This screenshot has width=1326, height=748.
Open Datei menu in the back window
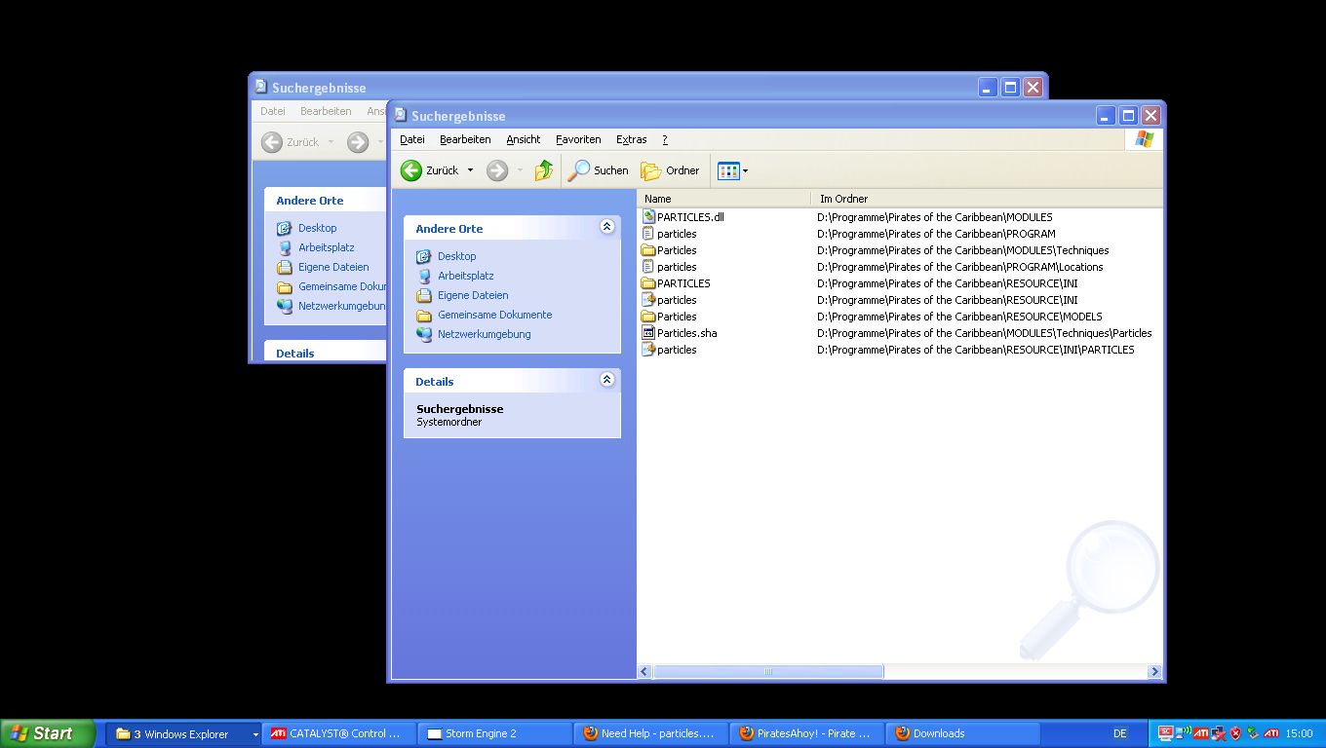pyautogui.click(x=273, y=111)
